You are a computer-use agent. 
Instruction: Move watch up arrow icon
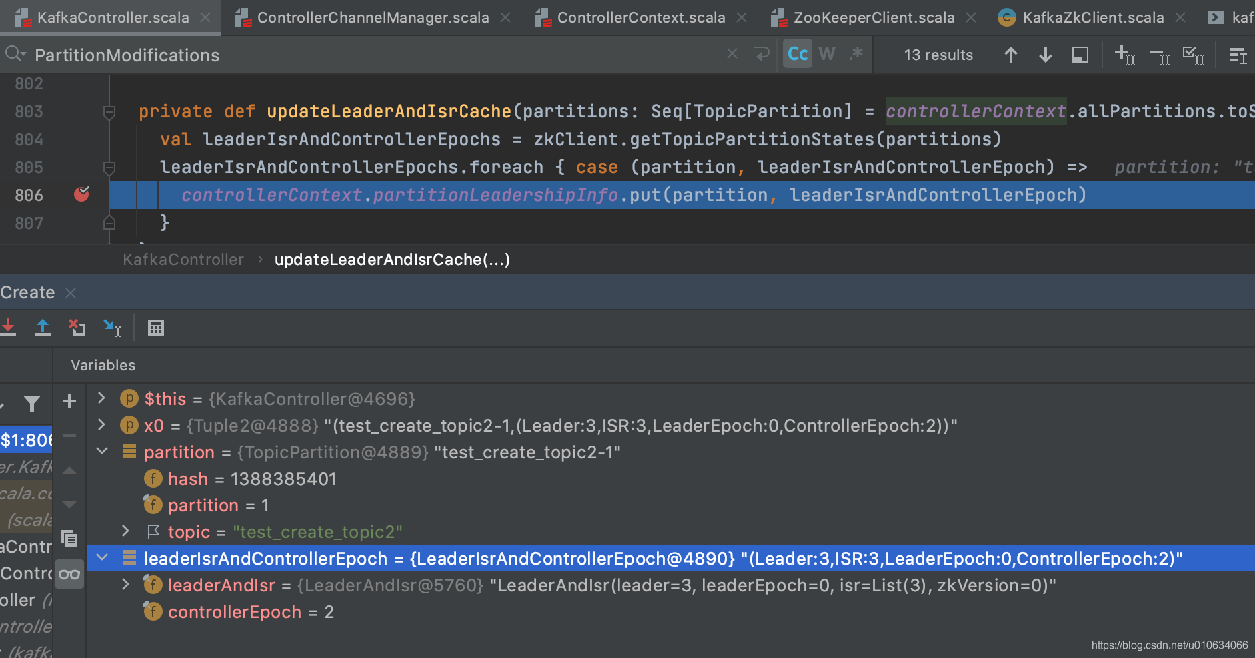coord(69,470)
